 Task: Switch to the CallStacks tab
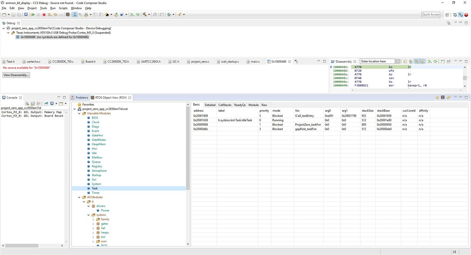coord(224,105)
